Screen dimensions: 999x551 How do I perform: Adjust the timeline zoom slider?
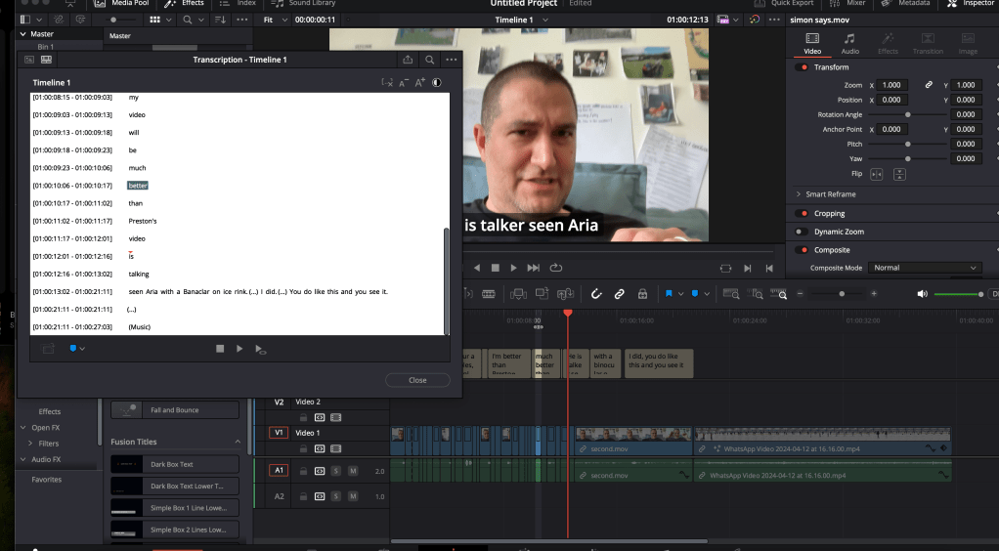pyautogui.click(x=842, y=294)
